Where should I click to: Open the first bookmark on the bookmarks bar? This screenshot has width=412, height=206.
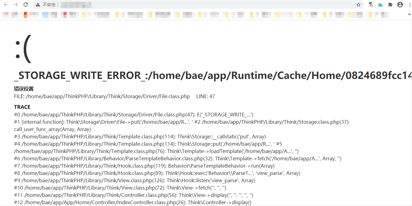[5, 14]
